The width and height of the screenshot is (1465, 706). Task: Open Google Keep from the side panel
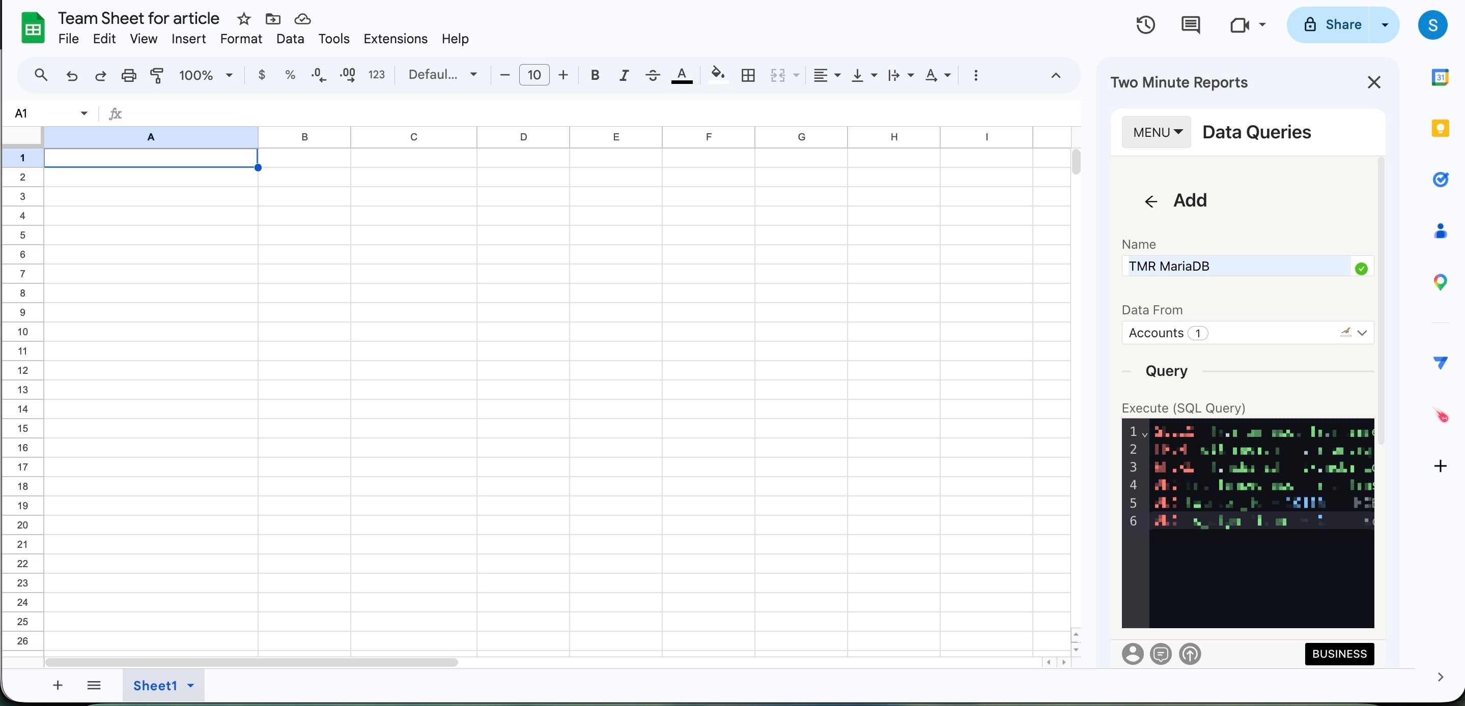[x=1441, y=128]
